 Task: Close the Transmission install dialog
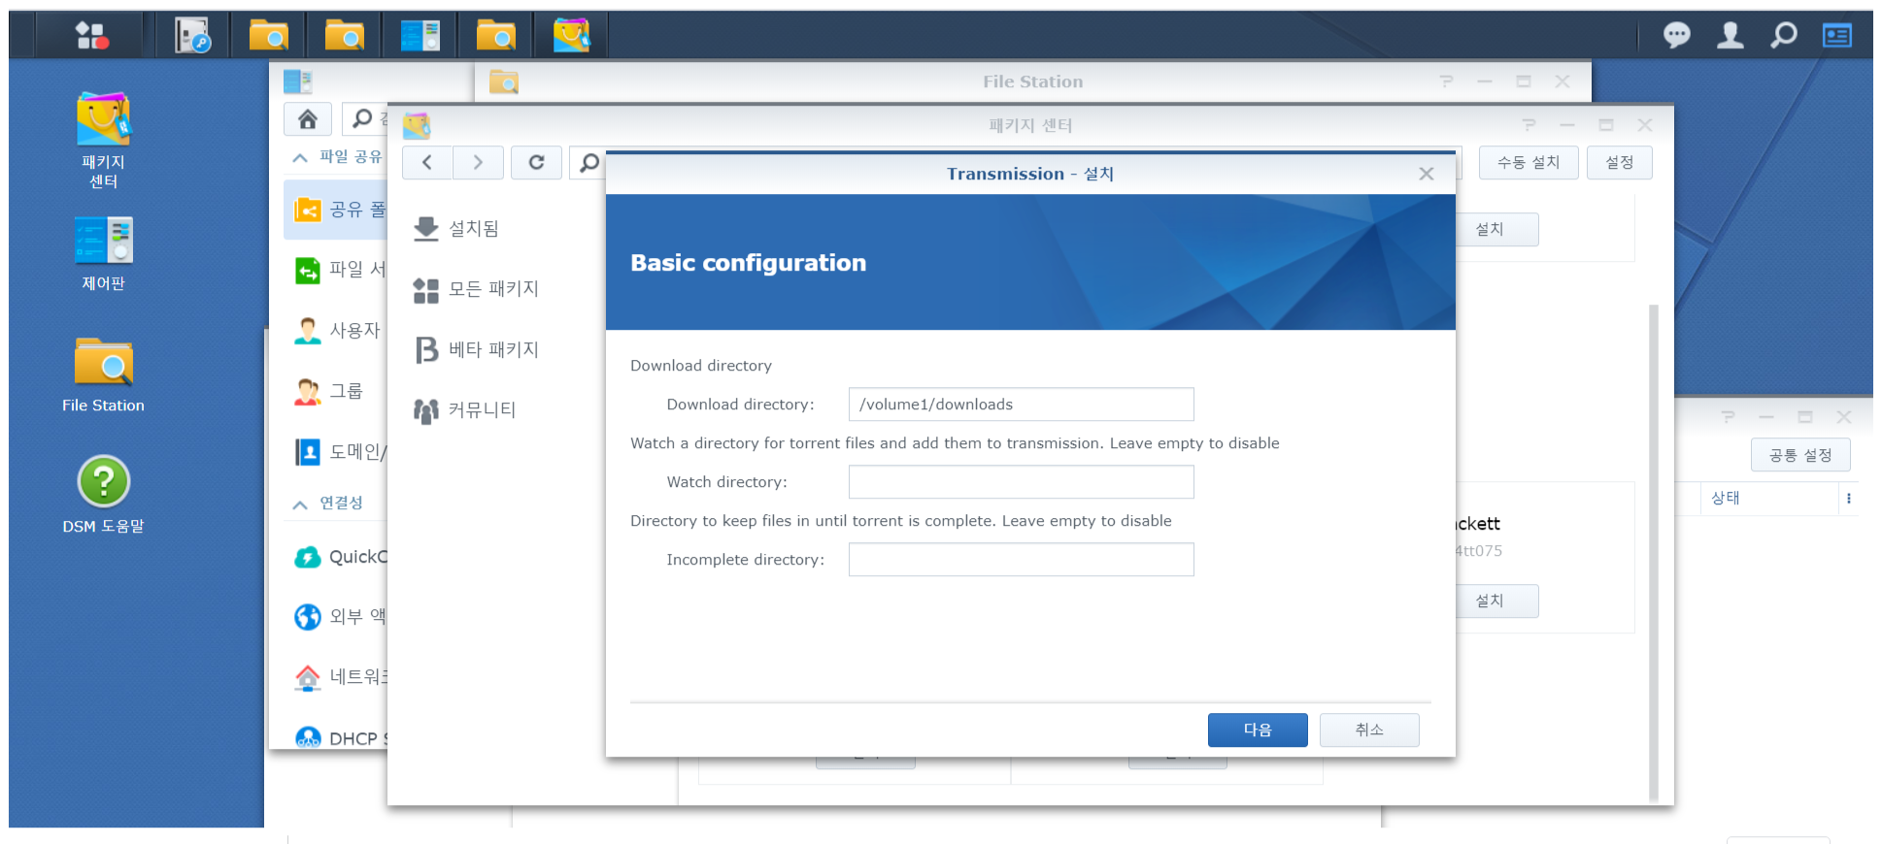[x=1426, y=174]
